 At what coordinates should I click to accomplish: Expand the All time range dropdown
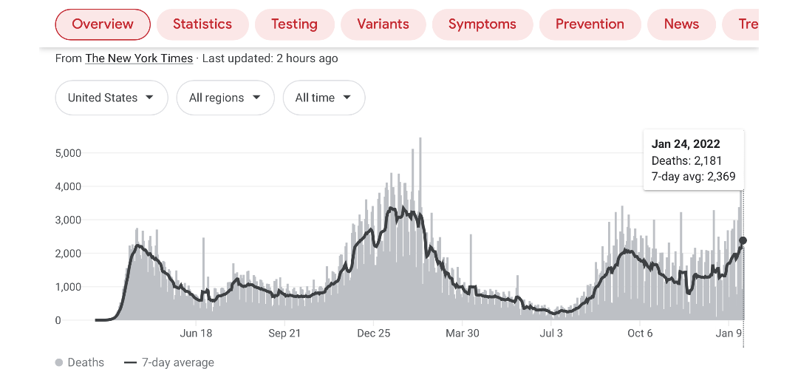[x=324, y=98]
